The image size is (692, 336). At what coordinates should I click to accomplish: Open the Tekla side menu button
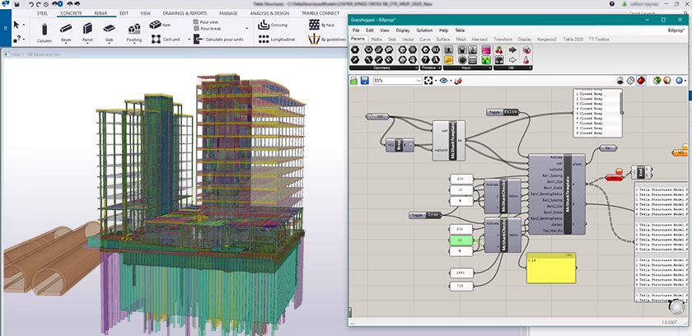5,28
